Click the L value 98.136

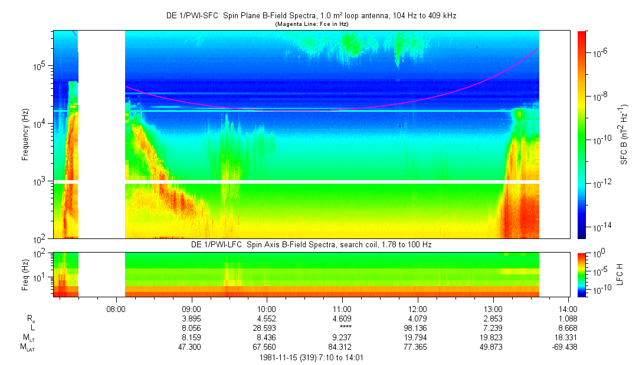[417, 328]
